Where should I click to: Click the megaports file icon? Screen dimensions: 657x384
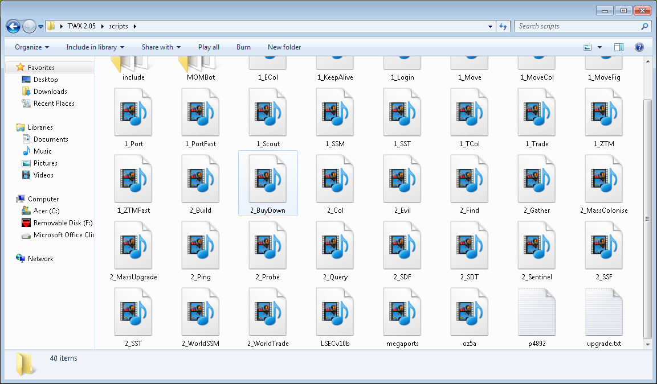pos(402,312)
